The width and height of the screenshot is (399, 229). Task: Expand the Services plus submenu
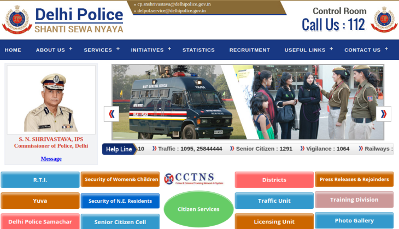coord(118,49)
